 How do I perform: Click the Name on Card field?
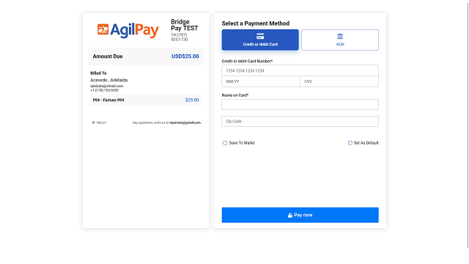click(300, 104)
